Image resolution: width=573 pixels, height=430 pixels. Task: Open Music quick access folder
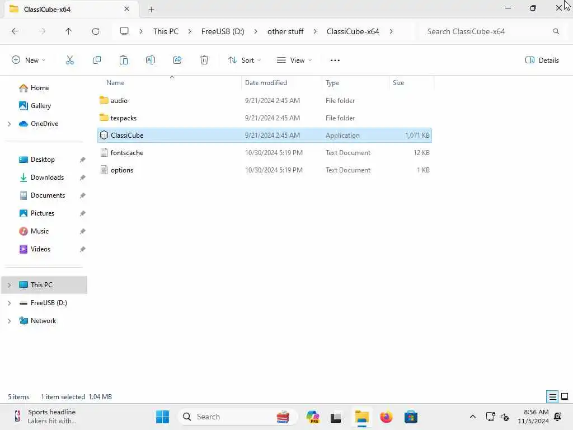tap(39, 231)
